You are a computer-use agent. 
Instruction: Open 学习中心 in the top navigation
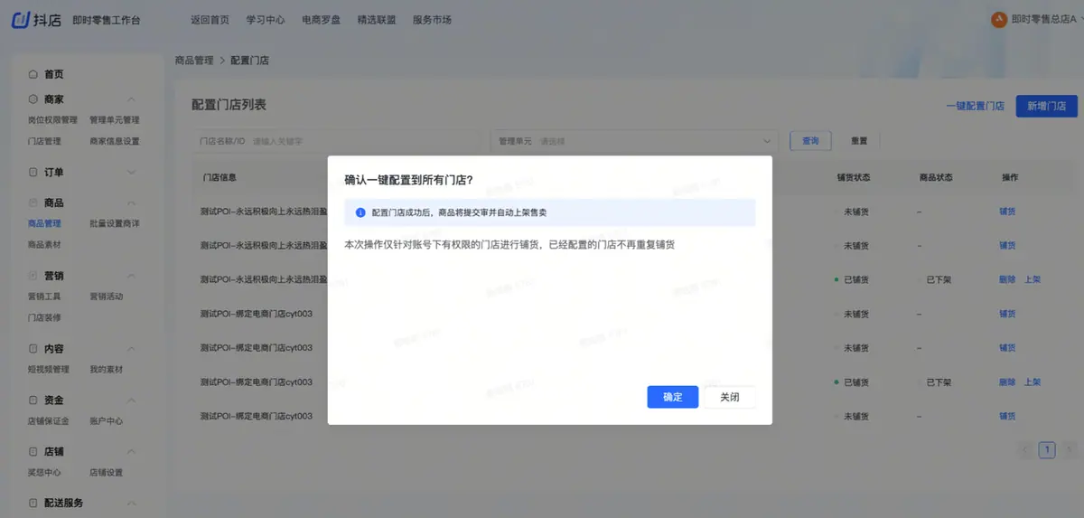[266, 20]
